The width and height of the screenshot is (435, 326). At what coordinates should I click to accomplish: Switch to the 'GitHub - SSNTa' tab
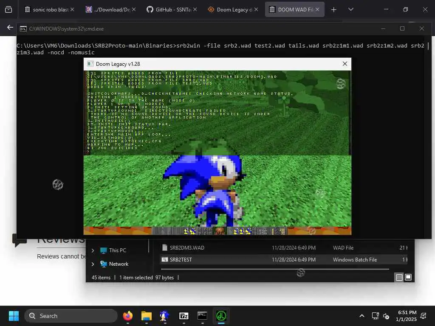[x=172, y=9]
